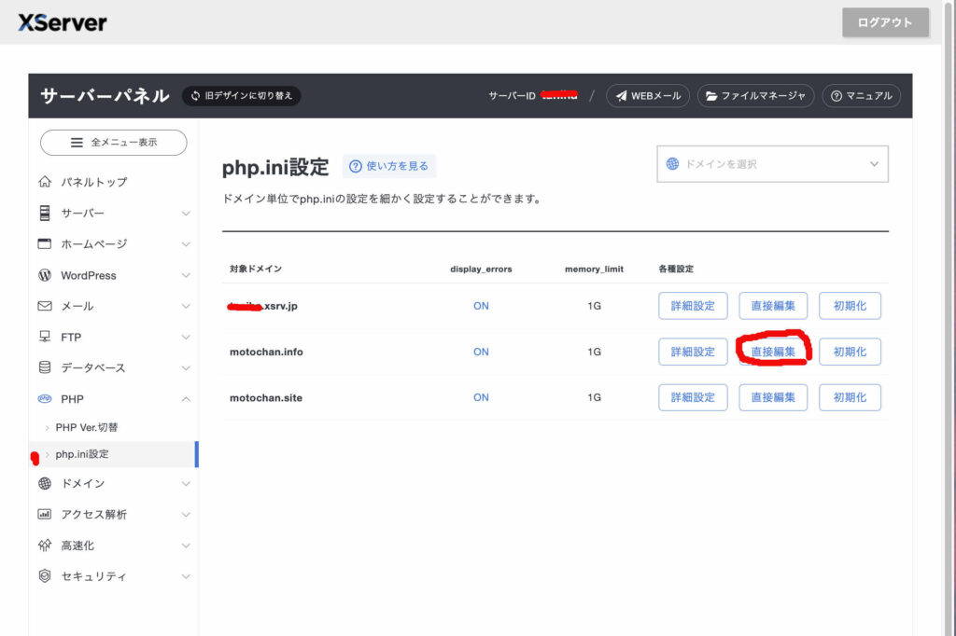The width and height of the screenshot is (956, 636).
Task: Open 詳細設定 for motochan.site
Action: coord(693,397)
